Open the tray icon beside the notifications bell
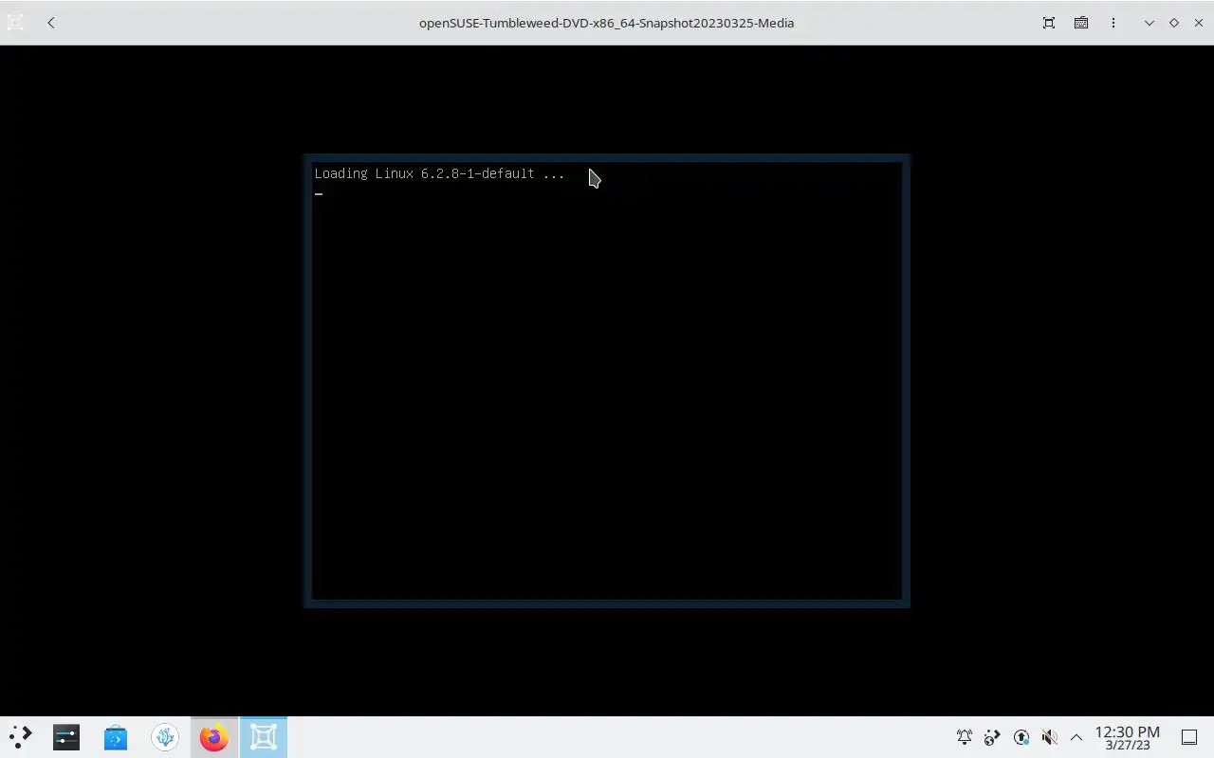Image resolution: width=1214 pixels, height=758 pixels. pos(992,737)
